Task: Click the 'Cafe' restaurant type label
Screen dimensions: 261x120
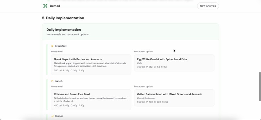Action: point(140,63)
